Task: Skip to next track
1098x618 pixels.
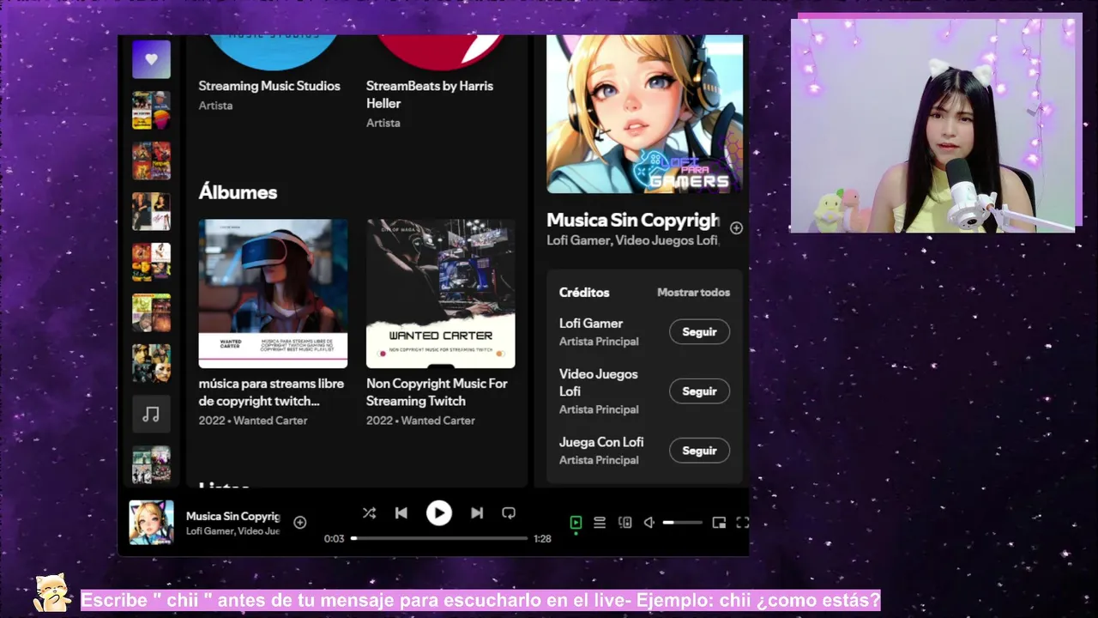Action: [477, 513]
